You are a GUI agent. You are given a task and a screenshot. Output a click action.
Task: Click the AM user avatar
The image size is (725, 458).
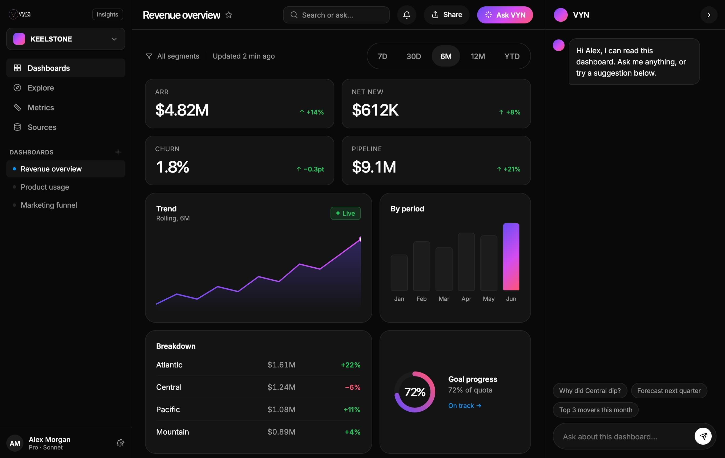[15, 443]
